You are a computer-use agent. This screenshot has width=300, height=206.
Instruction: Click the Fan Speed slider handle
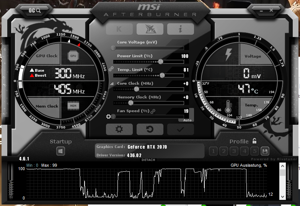[113, 117]
